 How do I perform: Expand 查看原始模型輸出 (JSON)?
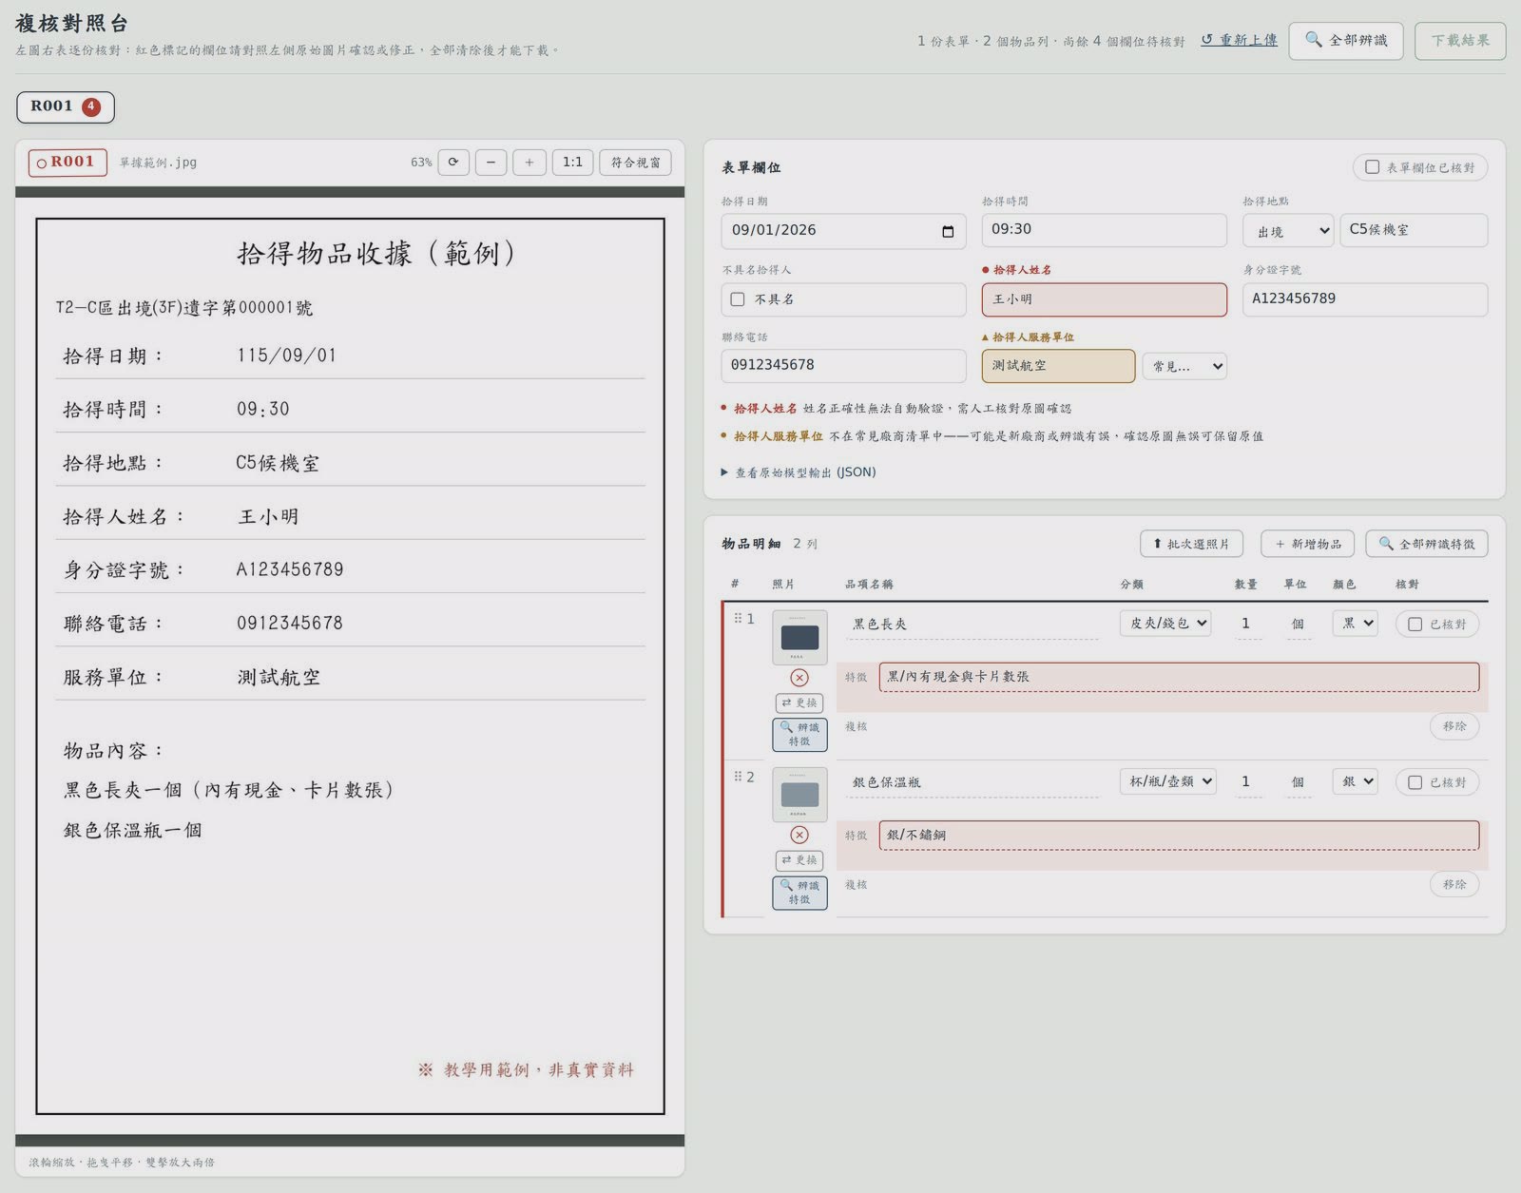point(799,472)
